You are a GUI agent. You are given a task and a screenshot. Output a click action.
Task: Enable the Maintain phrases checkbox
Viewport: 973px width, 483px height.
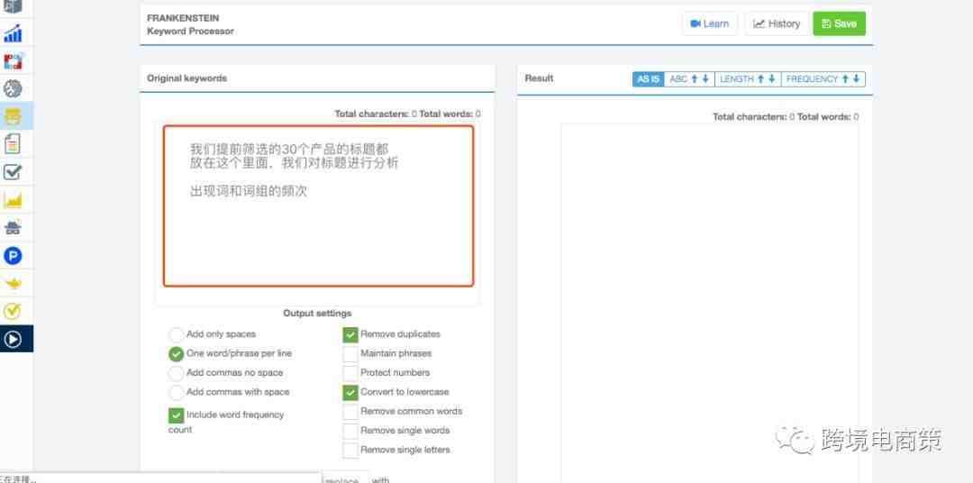(x=350, y=354)
